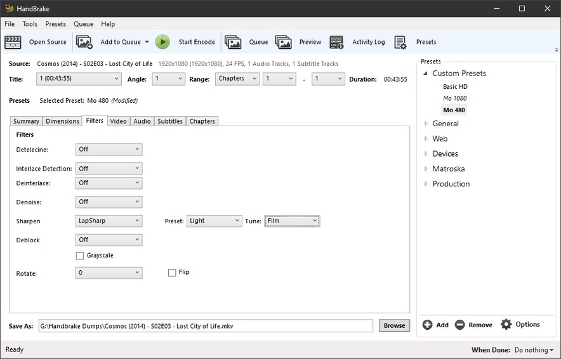The height and width of the screenshot is (359, 561).
Task: Switch to the Audio tab
Action: point(142,121)
